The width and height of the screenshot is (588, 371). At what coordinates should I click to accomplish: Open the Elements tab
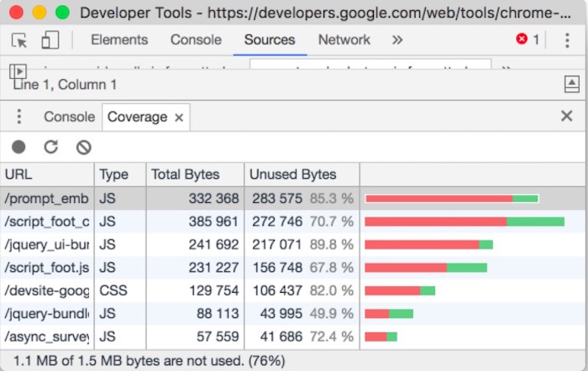[119, 39]
